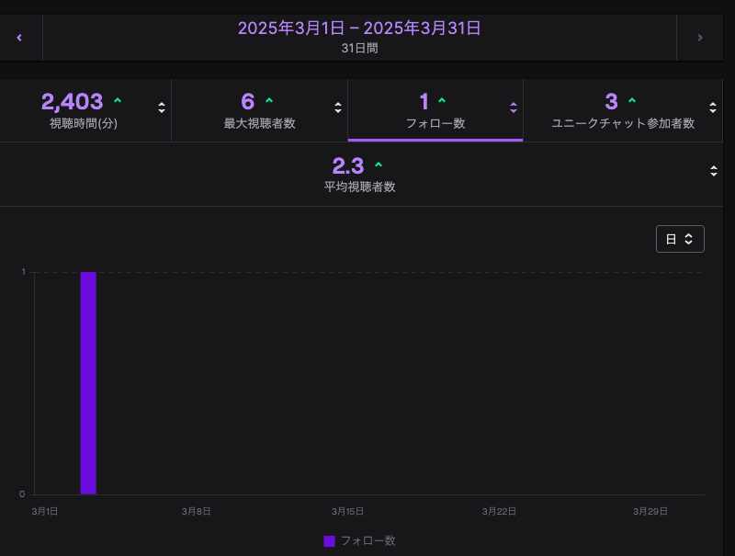Open metric selector on 最大視聴者数 card
The width and height of the screenshot is (735, 556).
click(x=338, y=108)
